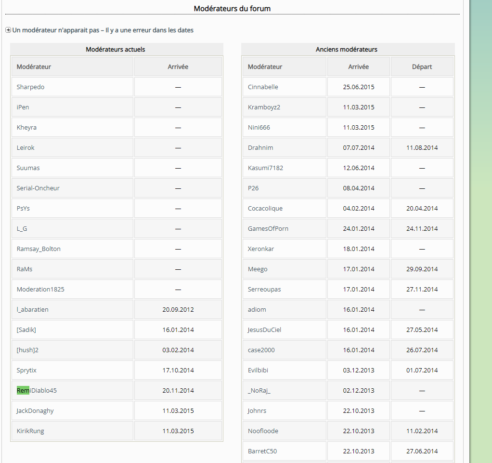
Task: Open former moderator case2000
Action: pyautogui.click(x=261, y=350)
